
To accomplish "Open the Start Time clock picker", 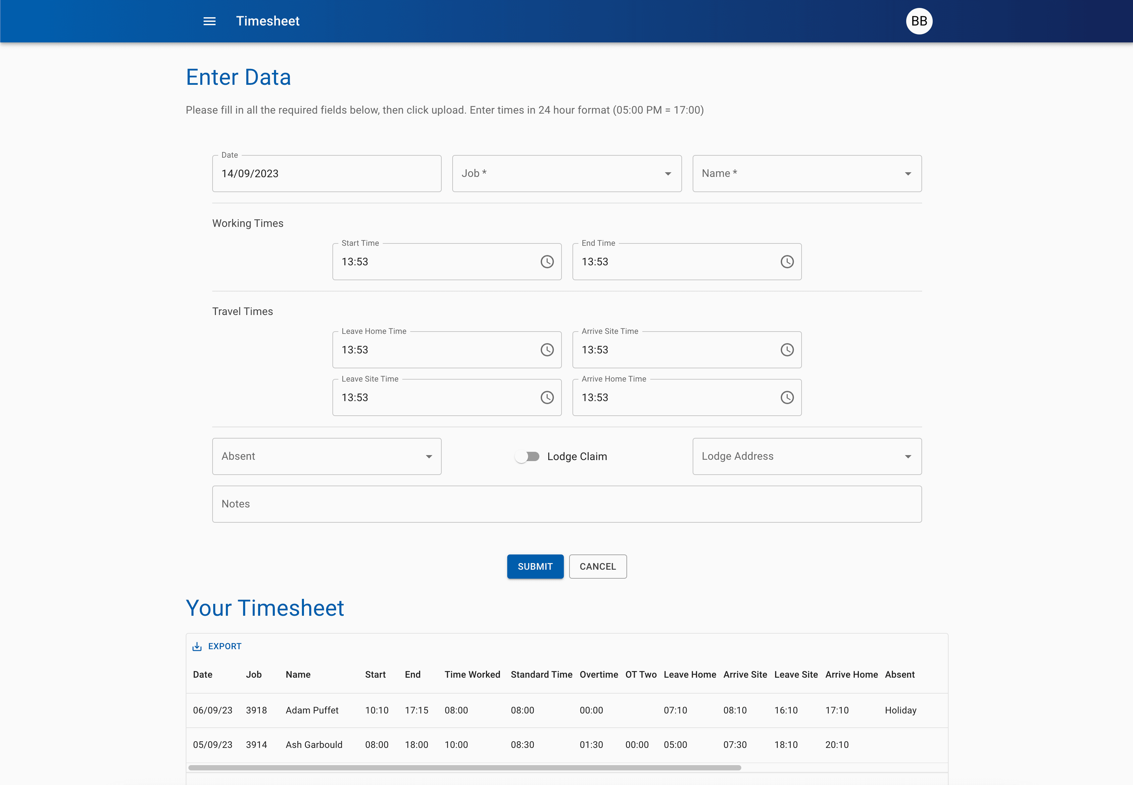I will pyautogui.click(x=547, y=262).
